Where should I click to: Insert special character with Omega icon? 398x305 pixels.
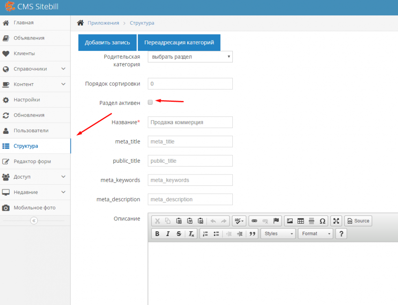click(322, 221)
